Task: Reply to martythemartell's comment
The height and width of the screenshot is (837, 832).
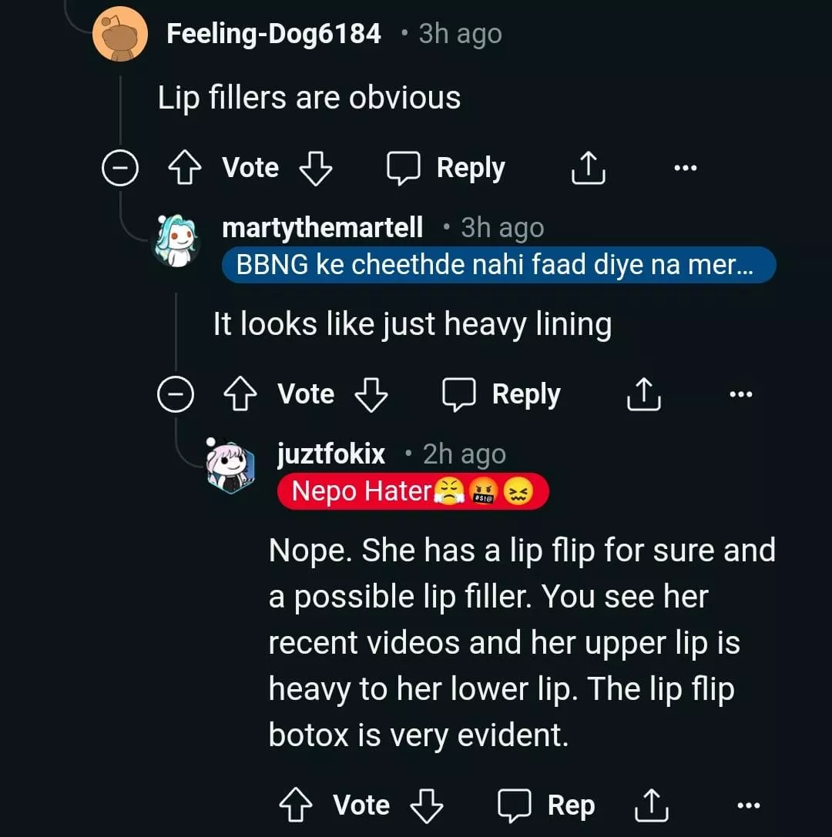Action: pyautogui.click(x=502, y=394)
